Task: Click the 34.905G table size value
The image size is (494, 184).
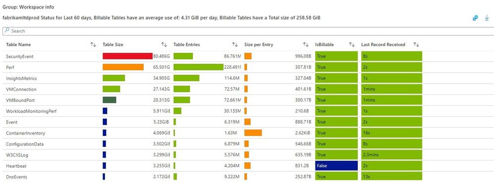Action: coord(161,79)
